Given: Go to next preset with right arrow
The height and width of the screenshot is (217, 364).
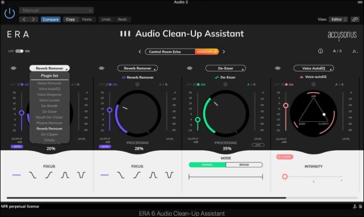Looking at the screenshot, I should (224, 52).
